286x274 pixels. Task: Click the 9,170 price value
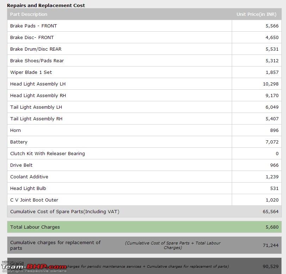tap(272, 96)
